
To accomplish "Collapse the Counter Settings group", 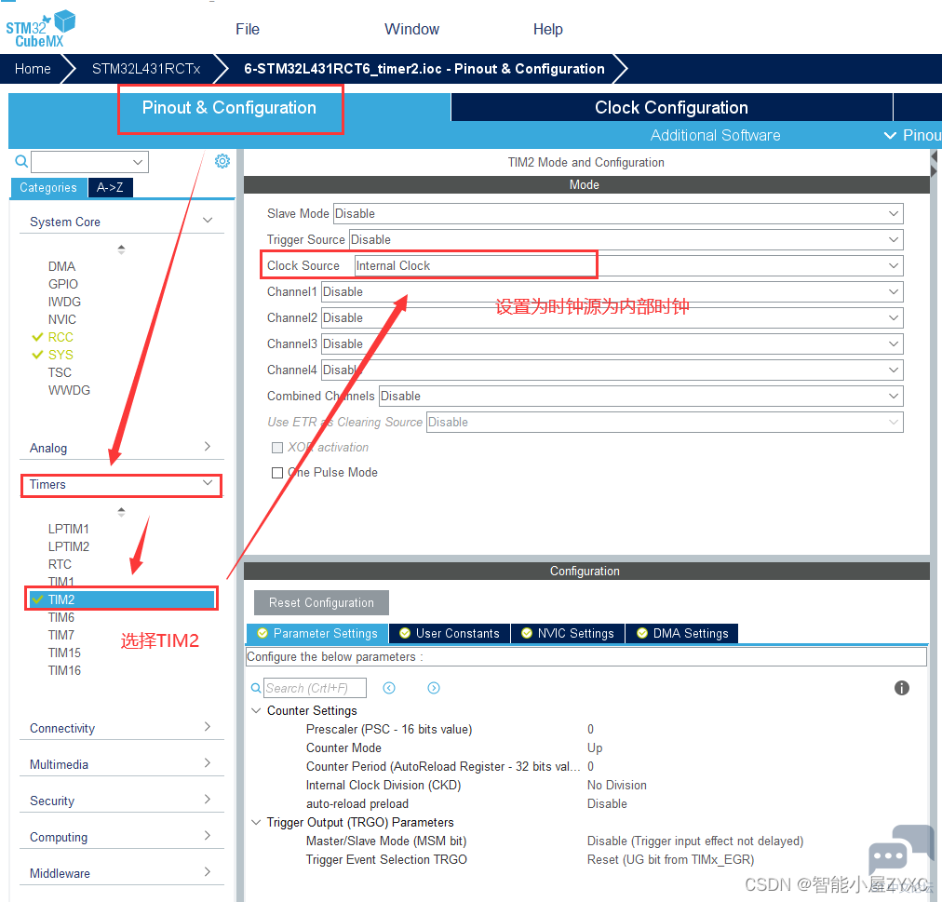I will pos(256,710).
